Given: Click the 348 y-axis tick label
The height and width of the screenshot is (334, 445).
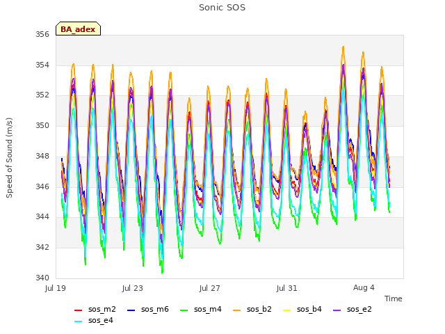Looking at the screenshot, I should [x=42, y=156].
